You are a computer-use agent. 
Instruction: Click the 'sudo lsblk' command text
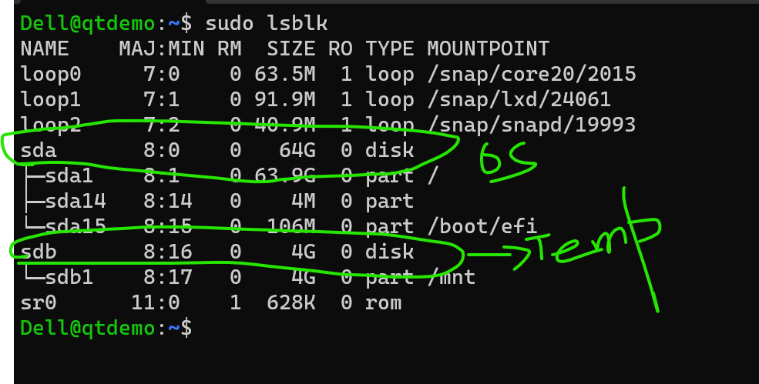[267, 23]
